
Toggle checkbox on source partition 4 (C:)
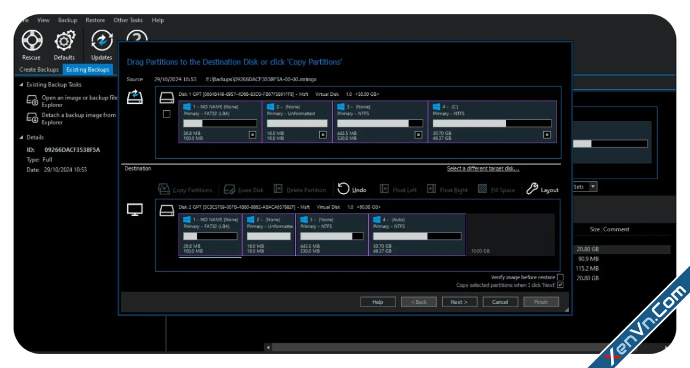coord(547,135)
